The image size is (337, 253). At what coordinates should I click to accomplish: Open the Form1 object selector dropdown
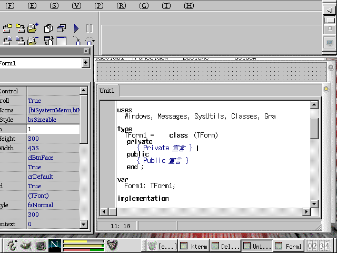(86, 63)
